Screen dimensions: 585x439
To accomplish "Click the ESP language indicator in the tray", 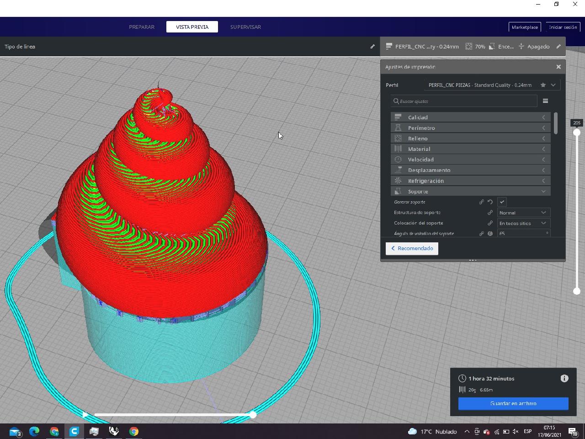I will (x=527, y=431).
